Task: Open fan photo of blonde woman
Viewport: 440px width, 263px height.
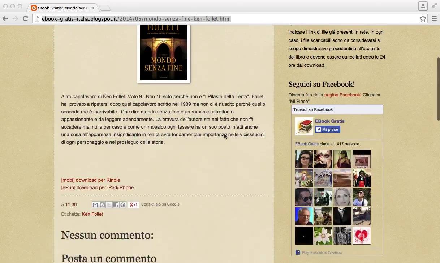Action: click(x=342, y=197)
